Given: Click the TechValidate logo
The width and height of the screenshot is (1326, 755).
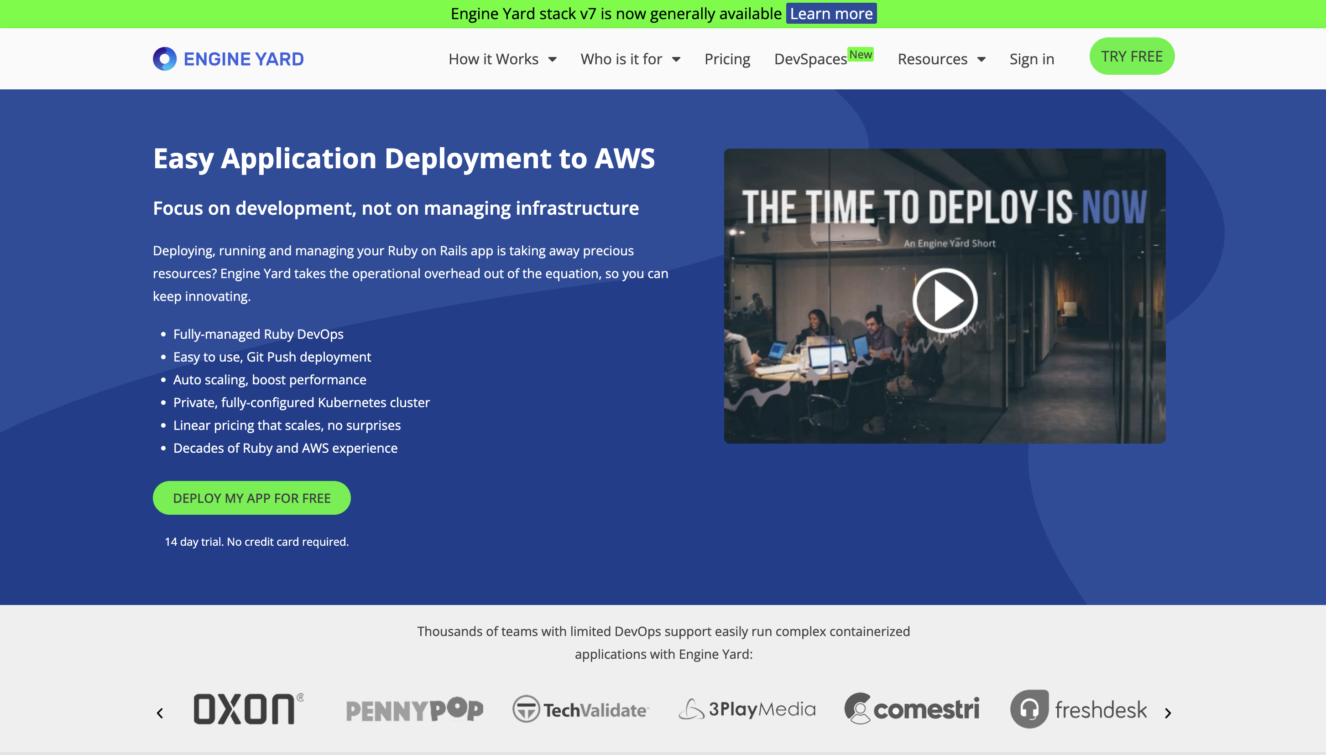Looking at the screenshot, I should click(580, 709).
